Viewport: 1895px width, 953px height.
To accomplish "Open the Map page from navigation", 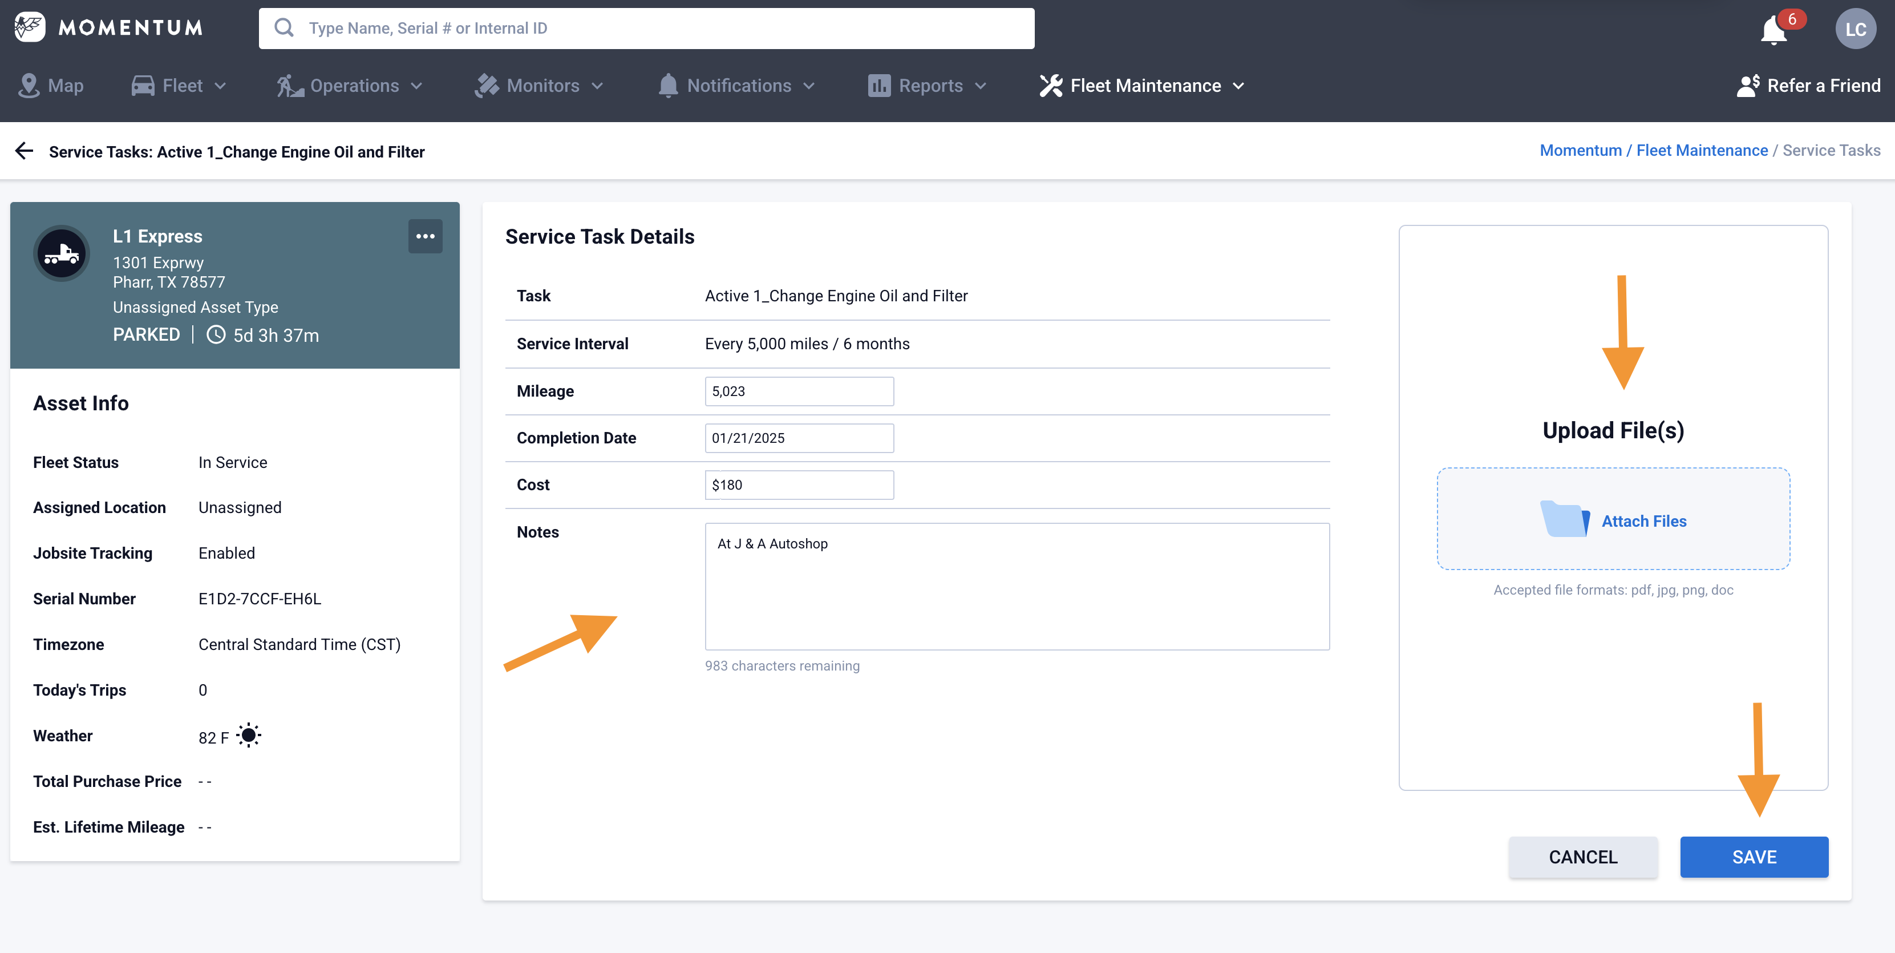I will pos(51,86).
